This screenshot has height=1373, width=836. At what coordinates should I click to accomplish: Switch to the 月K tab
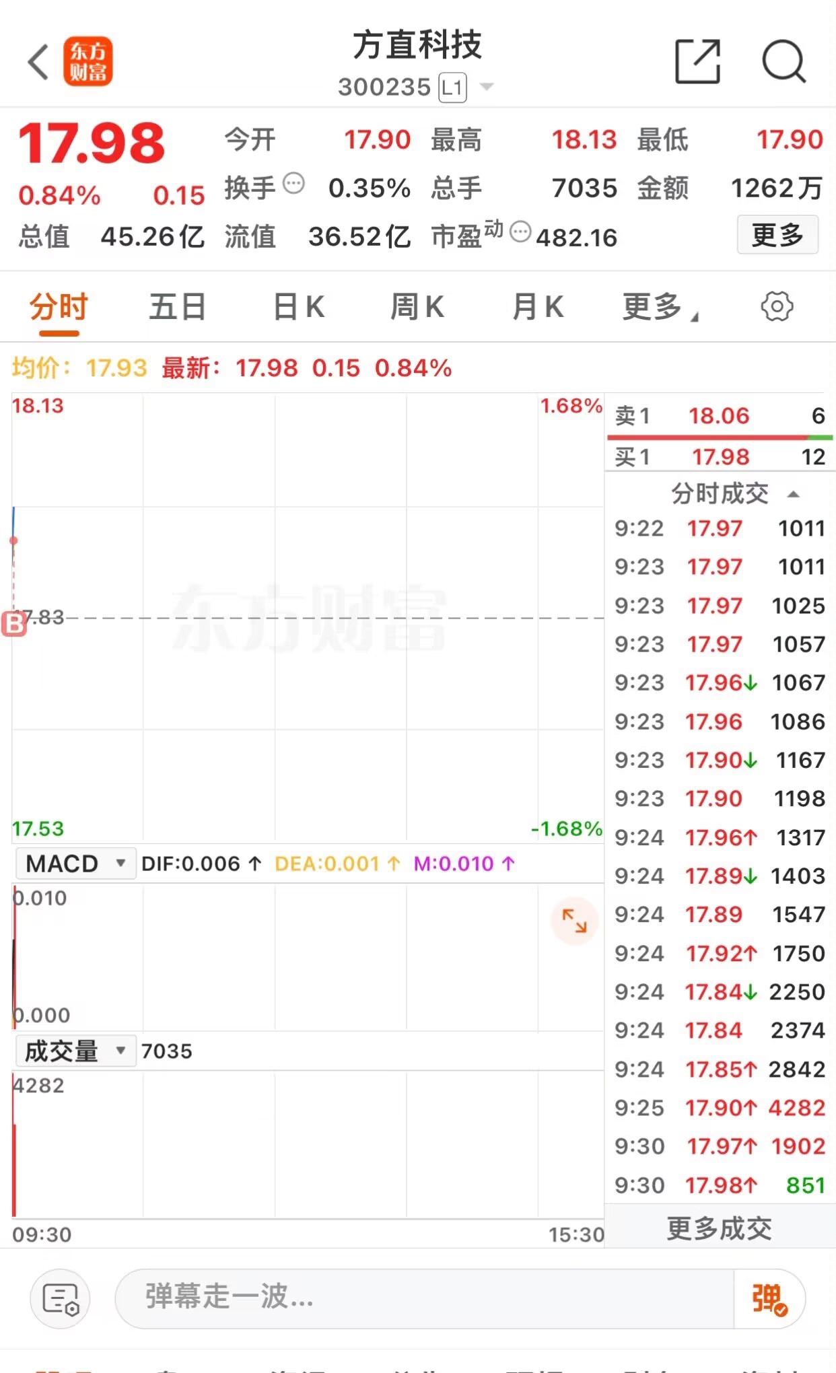coord(537,307)
